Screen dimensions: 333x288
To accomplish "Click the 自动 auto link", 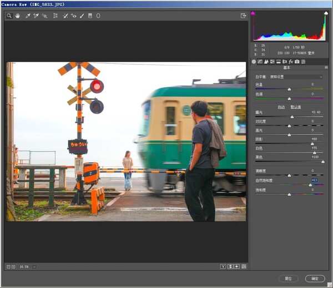I will click(x=281, y=107).
